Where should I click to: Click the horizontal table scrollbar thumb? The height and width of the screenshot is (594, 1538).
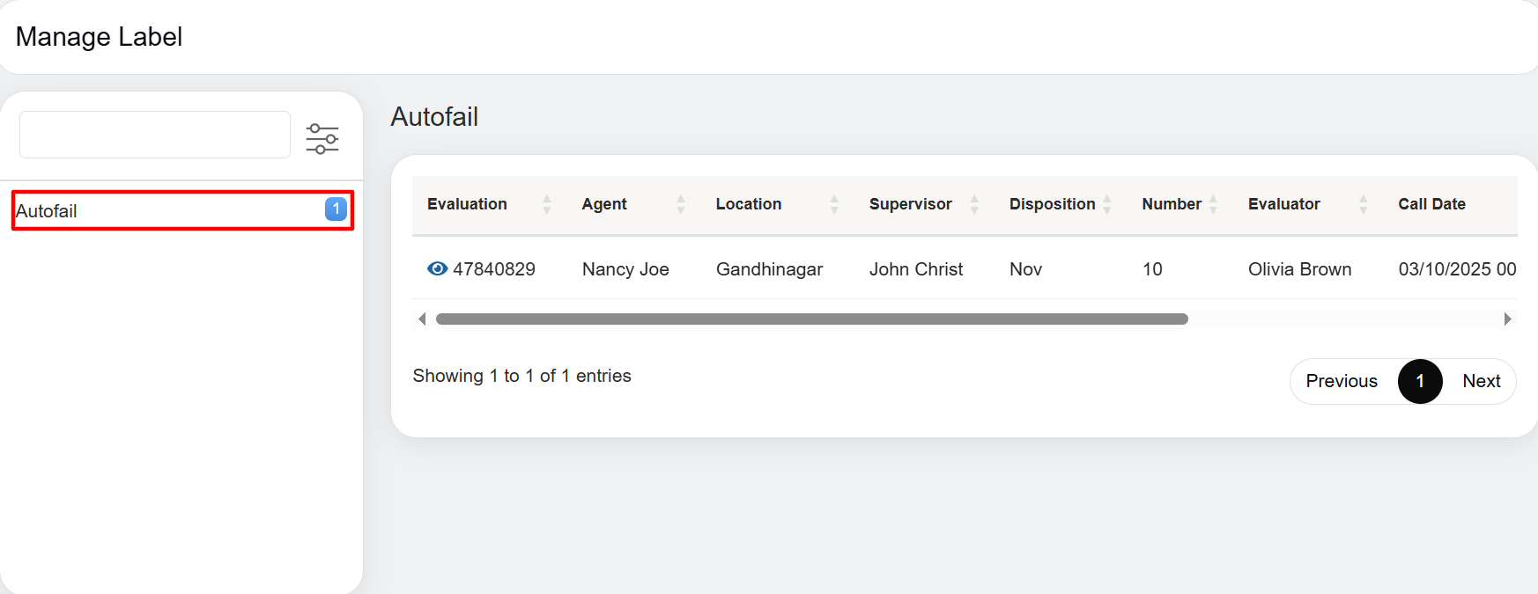pyautogui.click(x=811, y=319)
